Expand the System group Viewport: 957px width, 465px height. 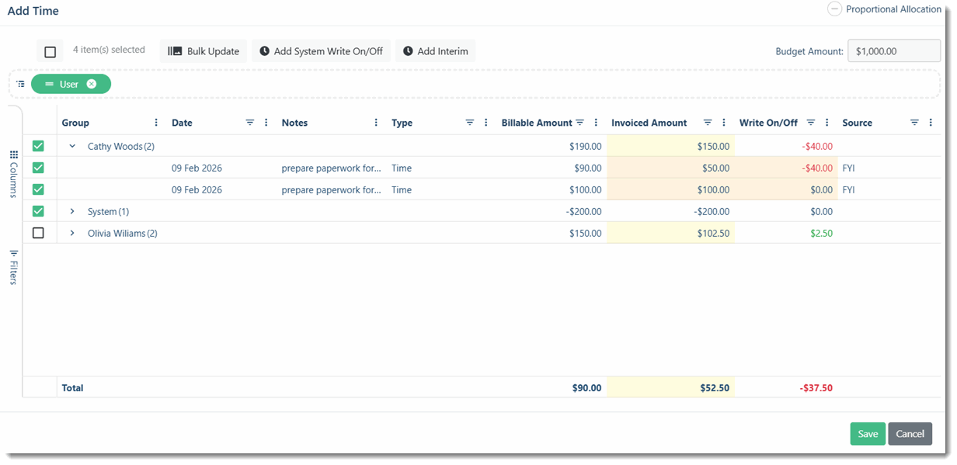pyautogui.click(x=72, y=211)
